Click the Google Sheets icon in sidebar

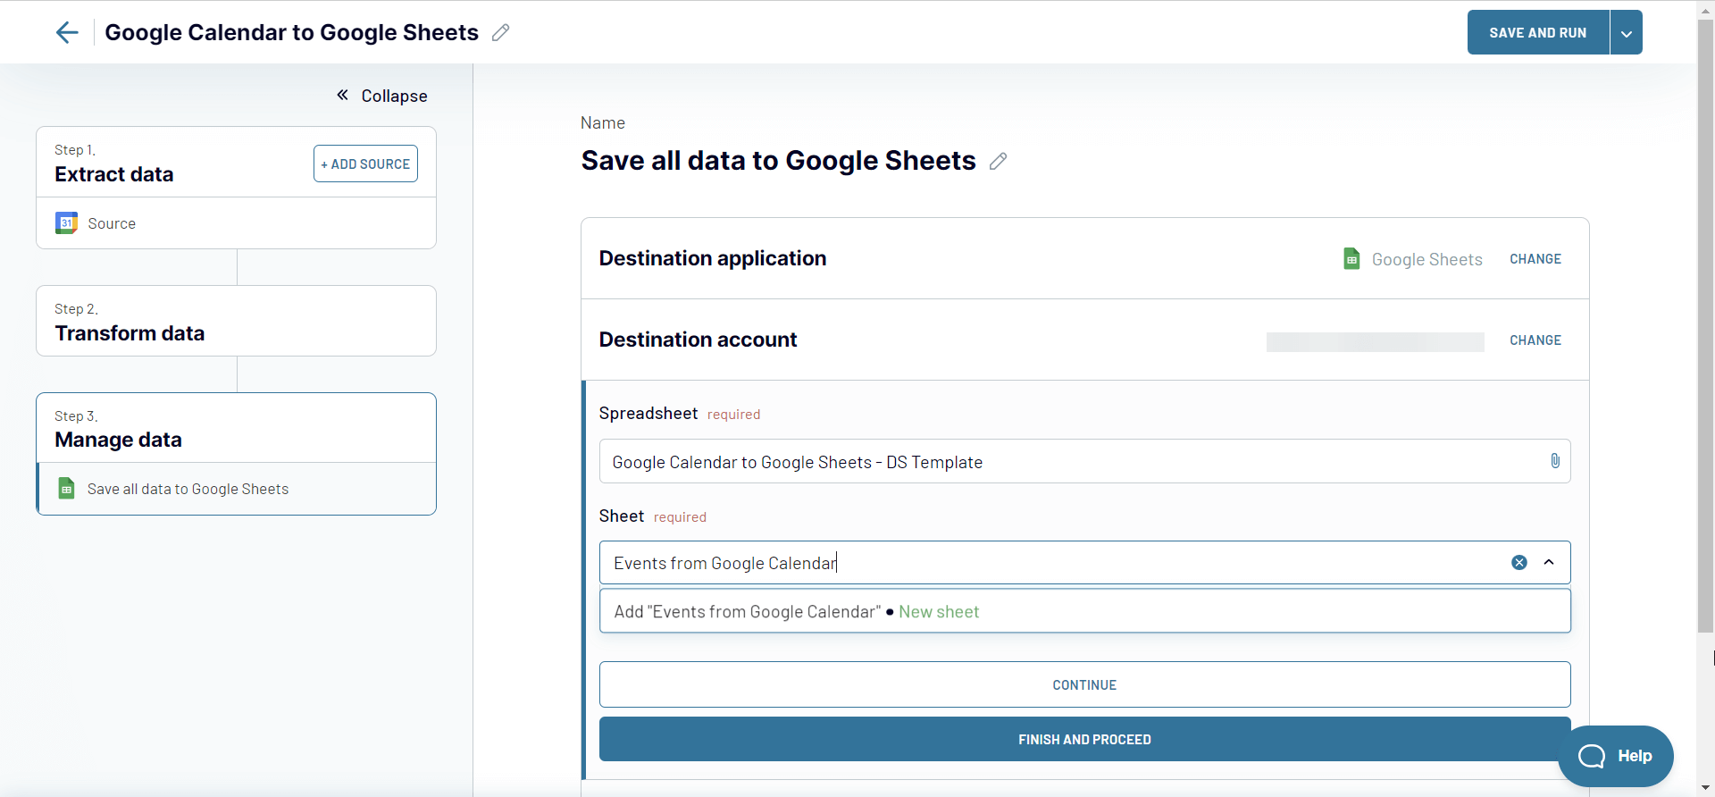click(x=66, y=489)
